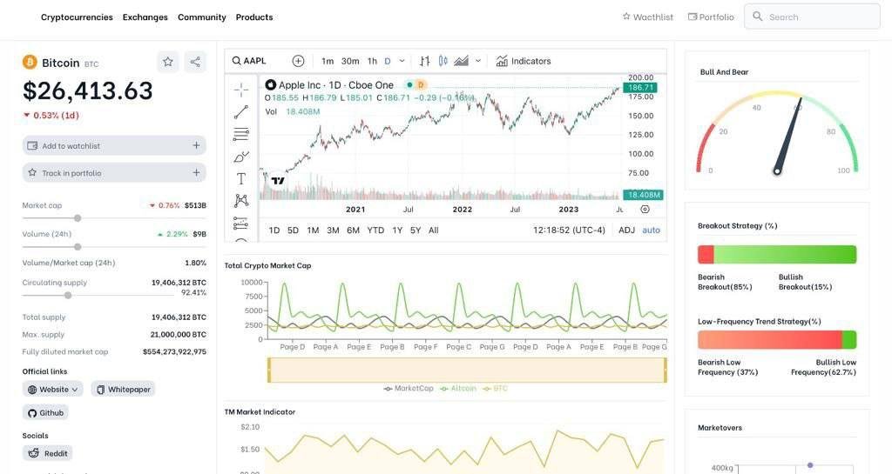The width and height of the screenshot is (892, 474).
Task: Click the Volume (24h) slider handle
Action: 78,247
